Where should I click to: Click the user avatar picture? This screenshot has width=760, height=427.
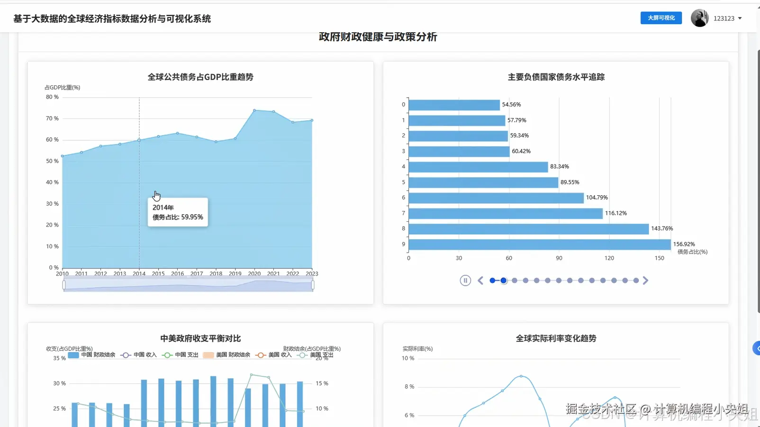click(x=699, y=18)
